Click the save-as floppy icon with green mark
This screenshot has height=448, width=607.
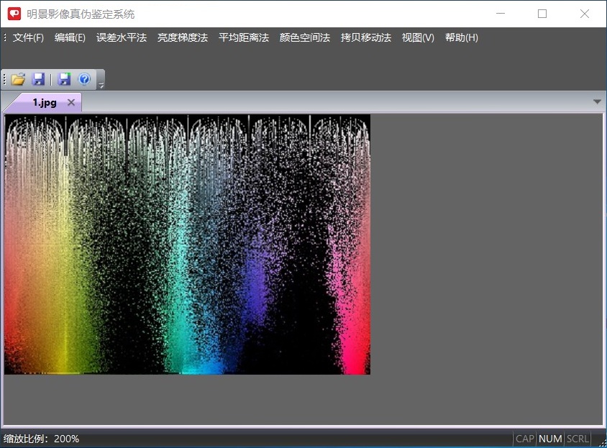coord(65,79)
